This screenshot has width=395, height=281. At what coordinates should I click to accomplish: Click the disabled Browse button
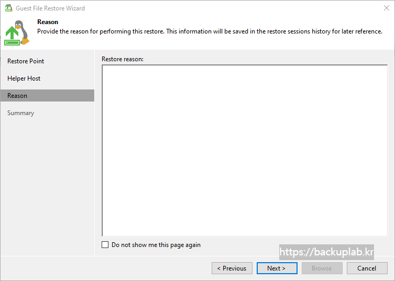[322, 268]
